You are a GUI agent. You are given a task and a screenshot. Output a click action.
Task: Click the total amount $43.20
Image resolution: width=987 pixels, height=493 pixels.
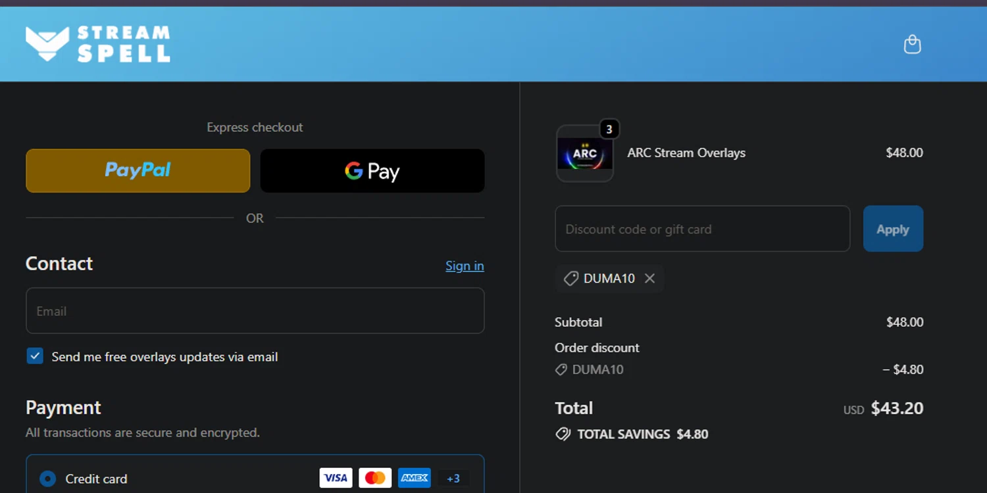point(897,408)
